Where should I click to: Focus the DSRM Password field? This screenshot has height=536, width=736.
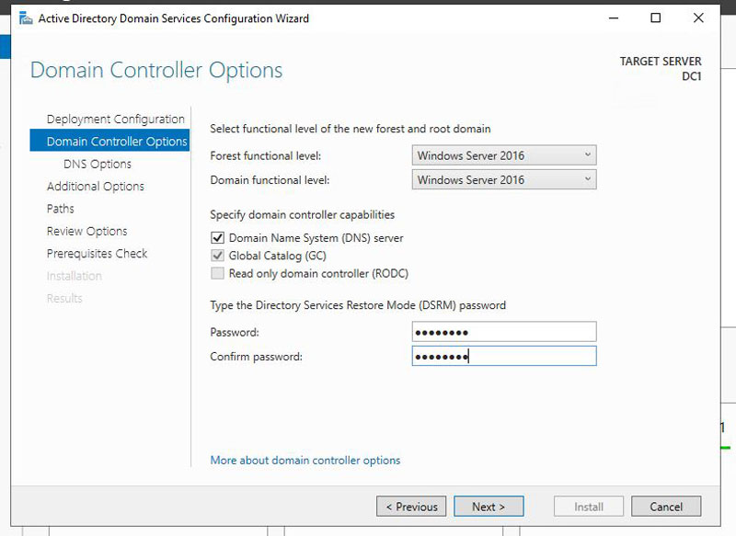[504, 332]
